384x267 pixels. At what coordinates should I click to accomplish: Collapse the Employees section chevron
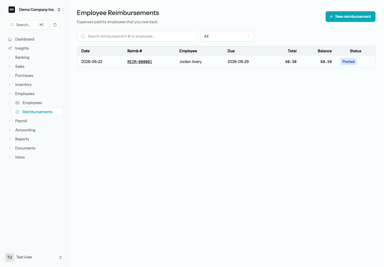pyautogui.click(x=10, y=94)
